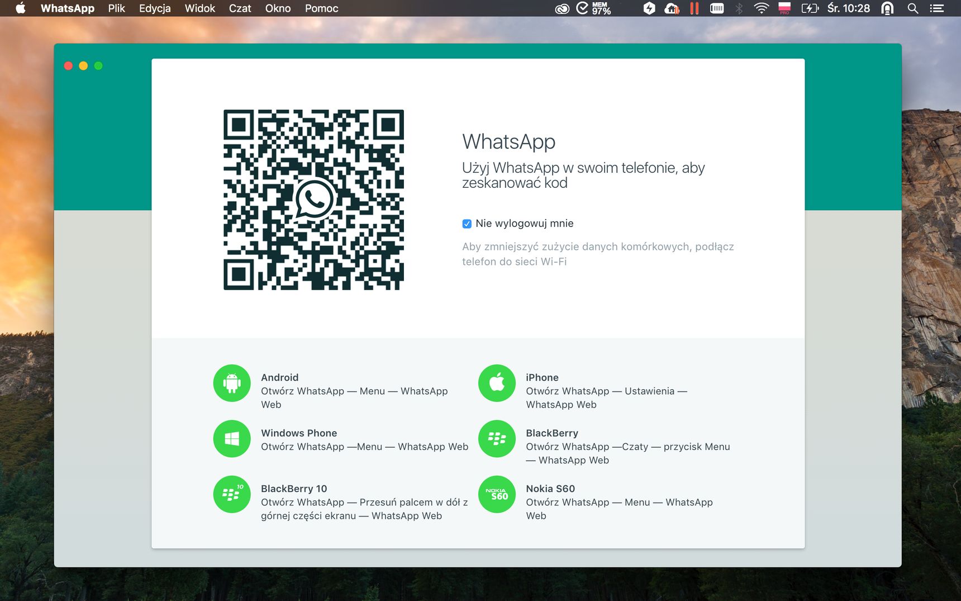This screenshot has width=961, height=601.
Task: Open the Czat menu
Action: click(240, 8)
